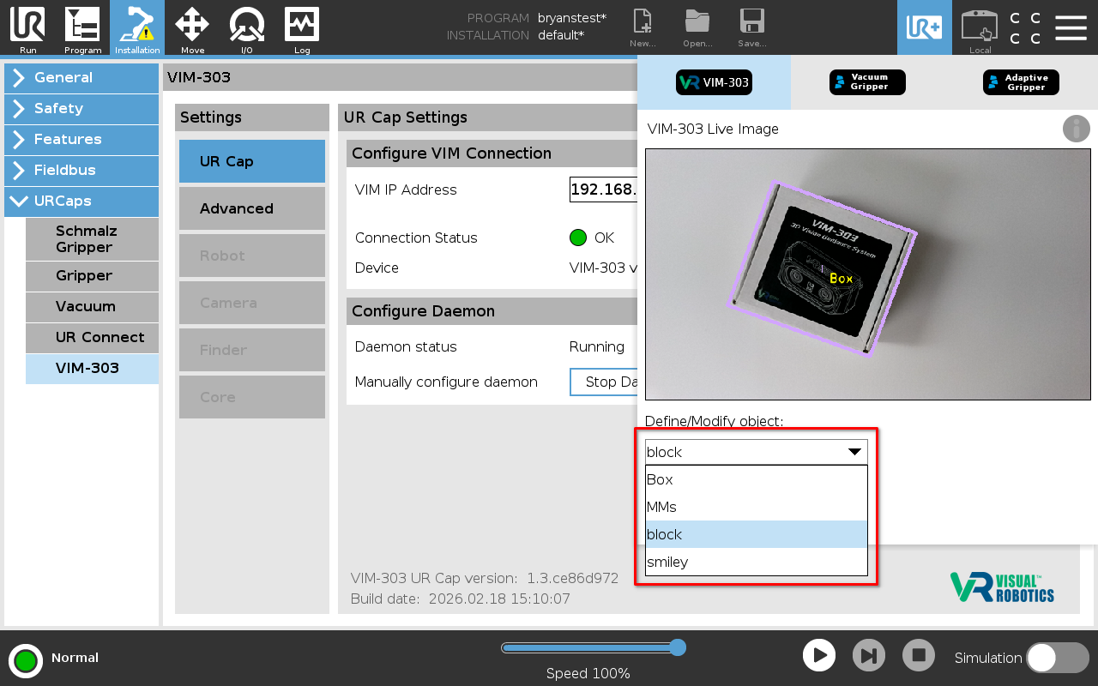Switch to the Vacuum Gripper toolbar tab
The width and height of the screenshot is (1098, 686).
pos(867,82)
